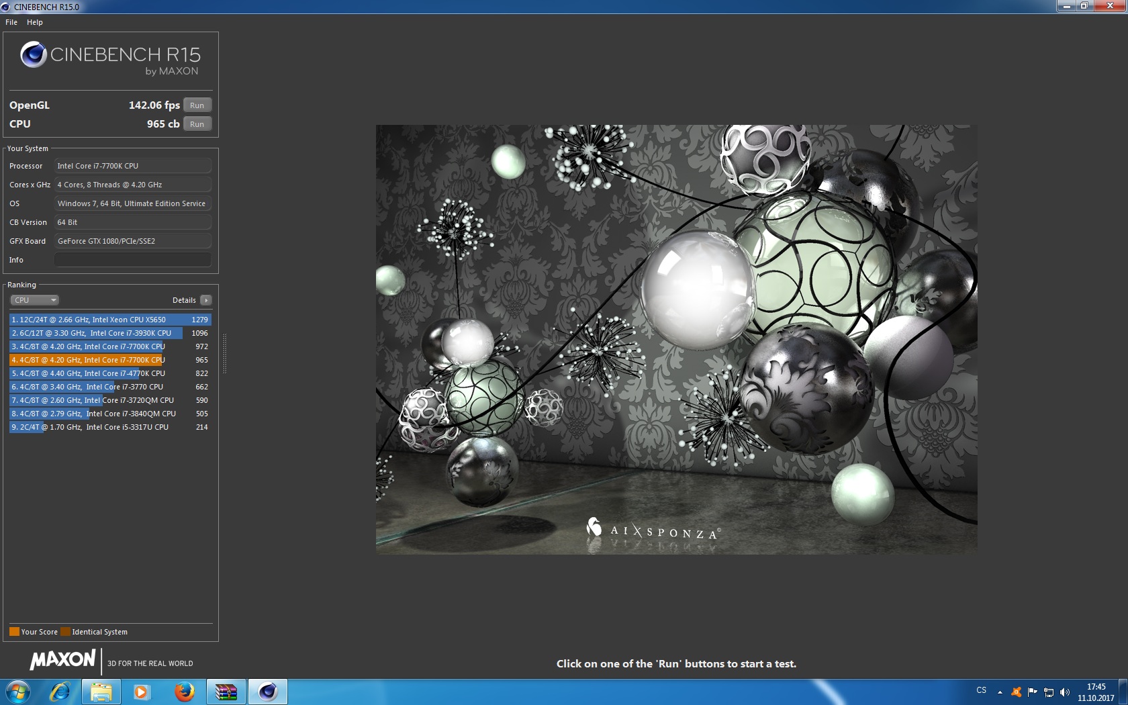Click the Cinebench R15 logo icon
This screenshot has height=705, width=1128.
point(33,54)
